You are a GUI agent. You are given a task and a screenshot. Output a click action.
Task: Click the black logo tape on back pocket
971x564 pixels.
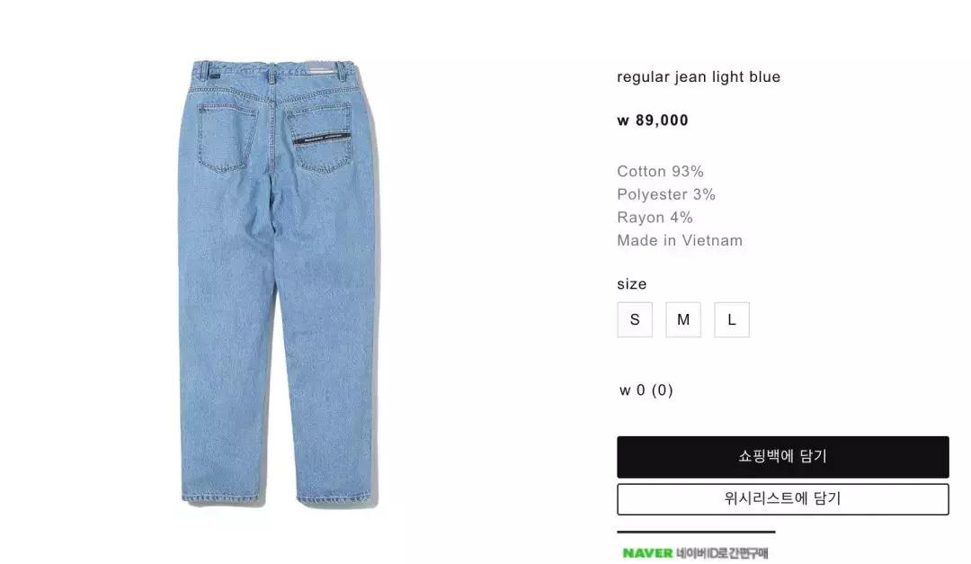322,139
